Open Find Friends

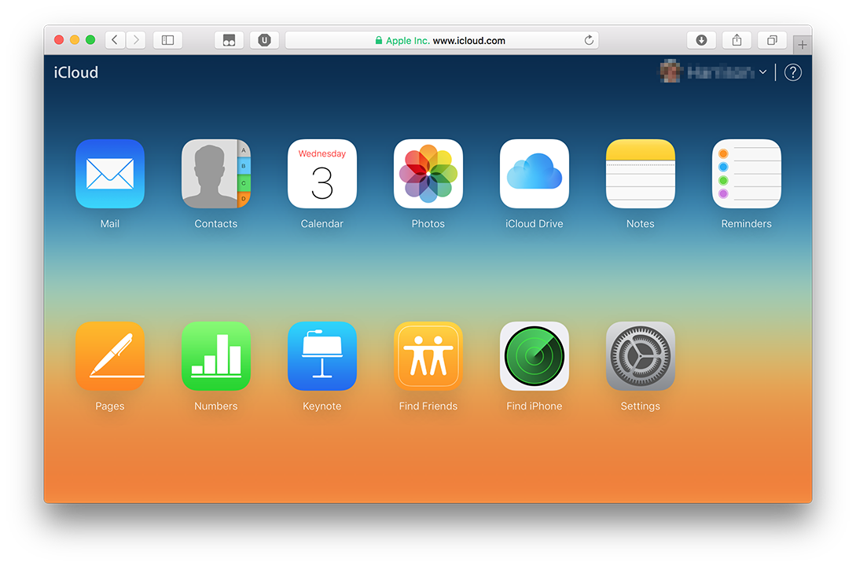pyautogui.click(x=428, y=356)
